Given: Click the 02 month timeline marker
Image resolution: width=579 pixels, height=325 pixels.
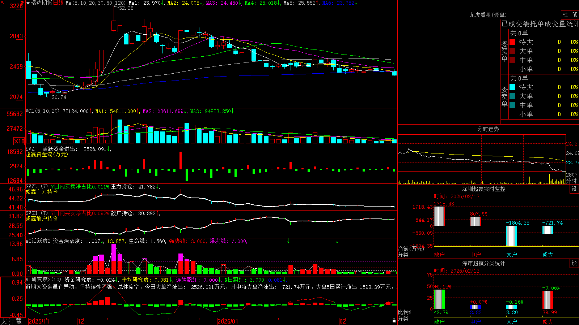Looking at the screenshot, I should point(343,321).
